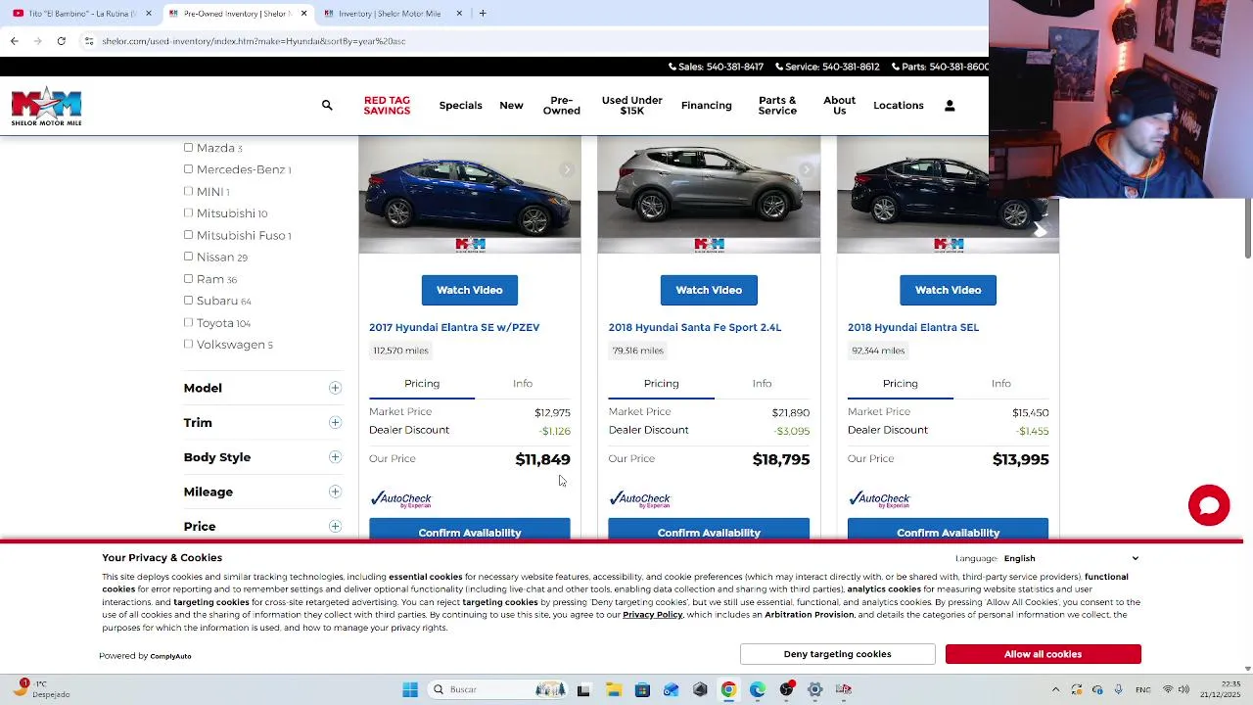Image resolution: width=1253 pixels, height=705 pixels.
Task: Click Allow all cookies button
Action: pos(1043,654)
